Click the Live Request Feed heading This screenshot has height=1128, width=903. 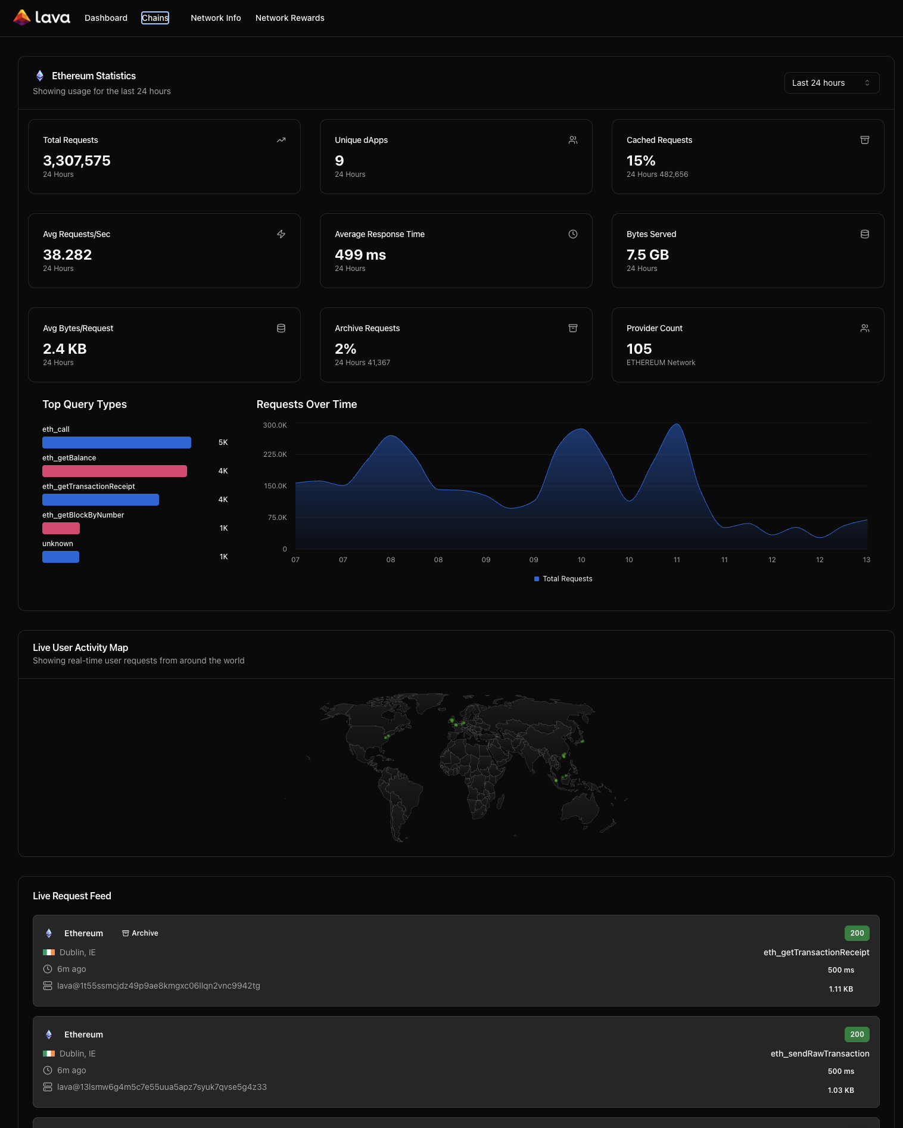point(72,896)
